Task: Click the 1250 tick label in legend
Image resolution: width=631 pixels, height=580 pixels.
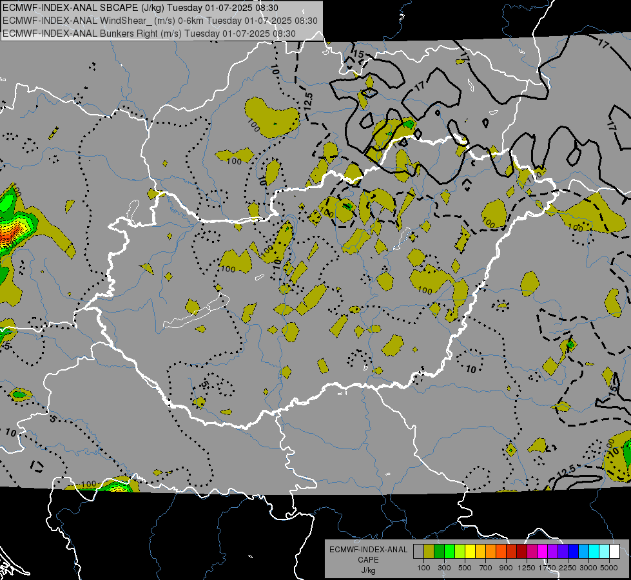Action: coord(527,568)
